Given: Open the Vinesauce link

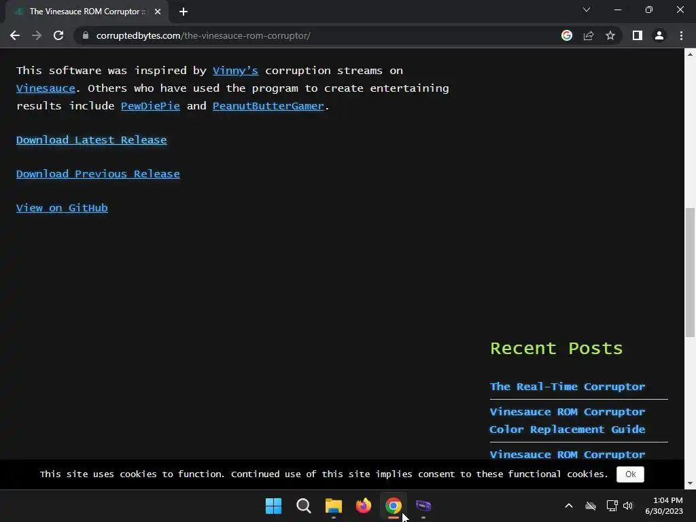Looking at the screenshot, I should (46, 88).
